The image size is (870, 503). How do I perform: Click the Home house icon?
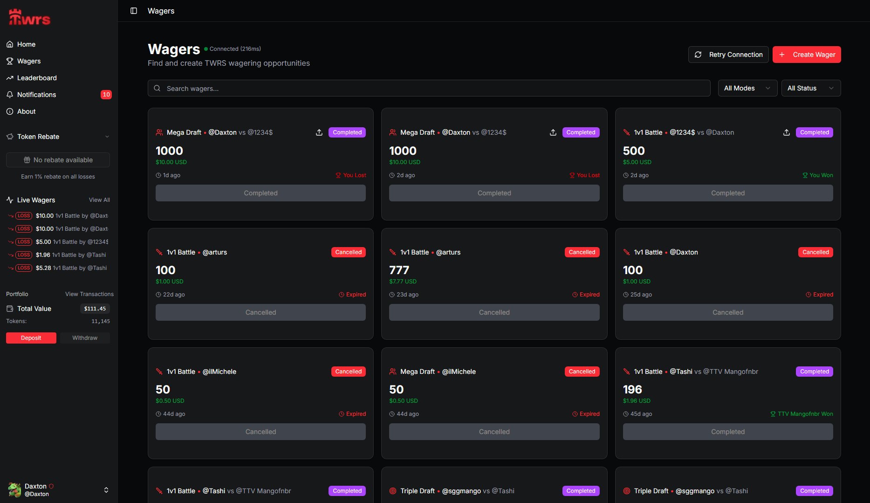point(10,44)
